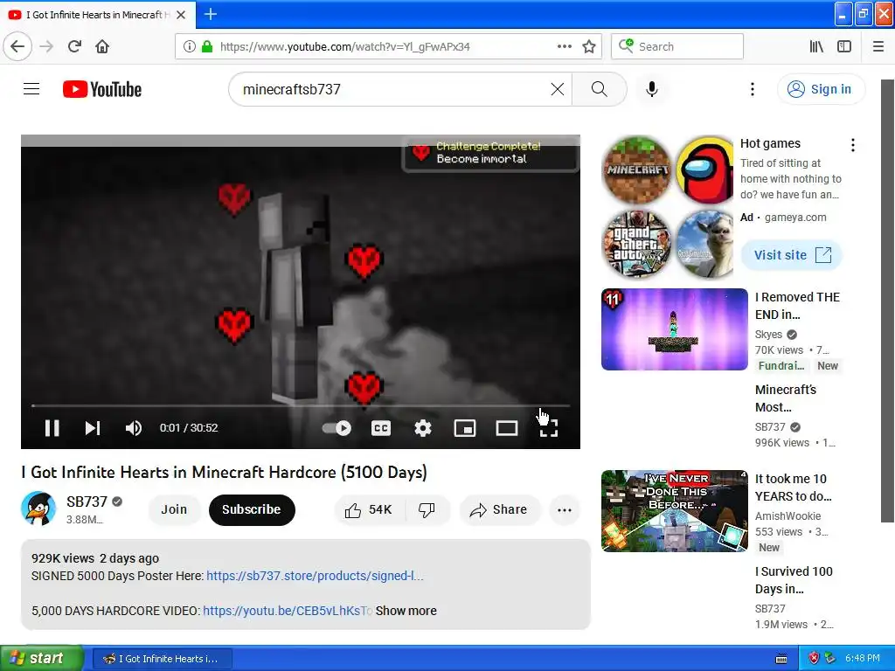The image size is (895, 671).
Task: Bookmark this page with star
Action: coord(589,47)
